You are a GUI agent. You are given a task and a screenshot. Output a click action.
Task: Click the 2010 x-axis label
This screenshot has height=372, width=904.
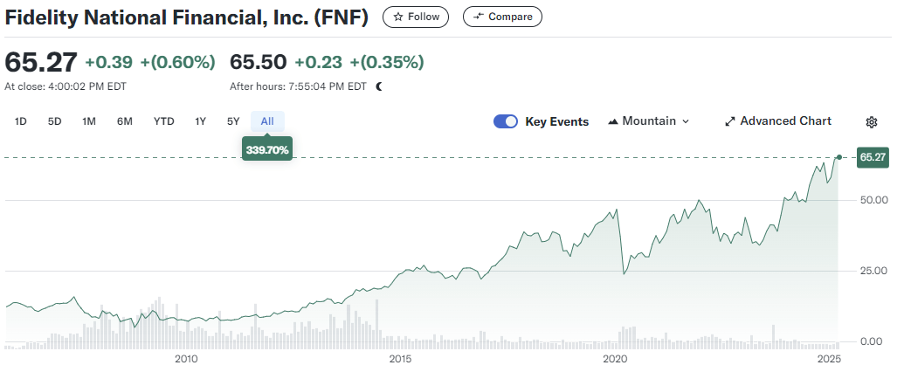coord(186,359)
